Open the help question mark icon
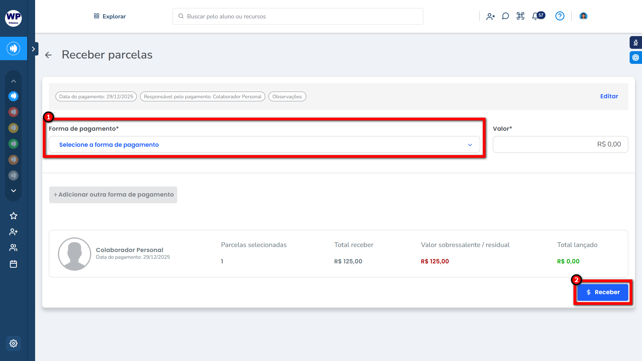642x361 pixels. (560, 16)
